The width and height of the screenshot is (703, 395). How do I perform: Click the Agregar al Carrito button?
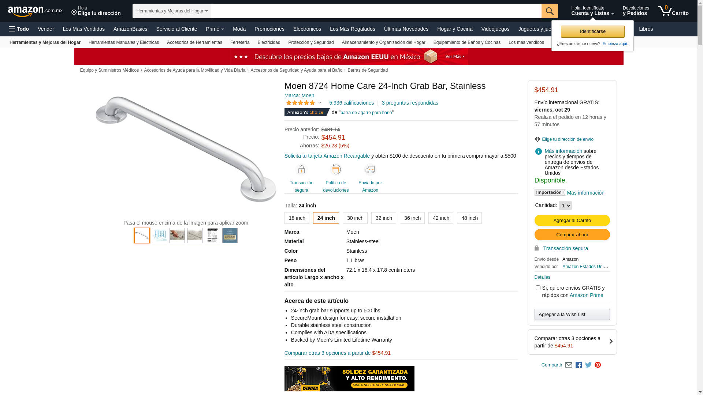pos(572,221)
